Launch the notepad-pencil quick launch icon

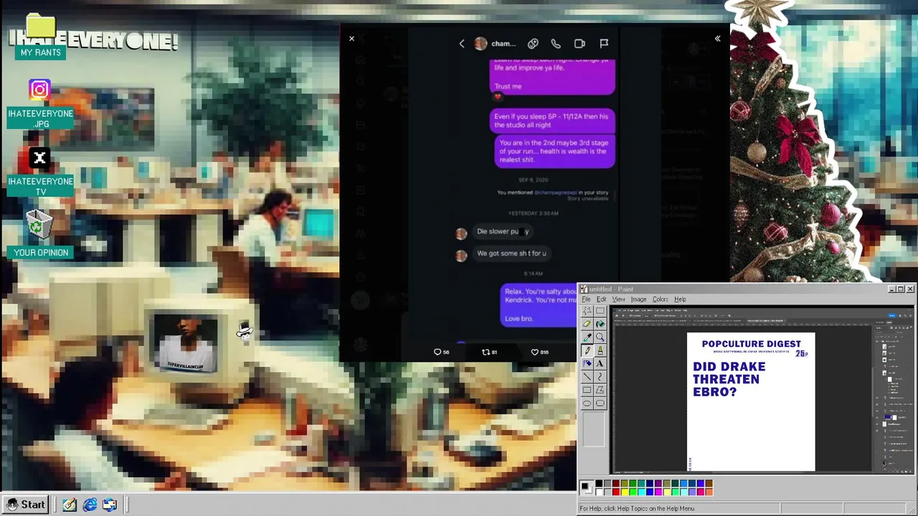click(x=70, y=505)
